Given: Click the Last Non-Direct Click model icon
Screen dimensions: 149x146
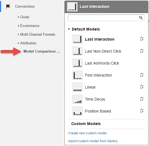Looking at the screenshot, I should [78, 51].
